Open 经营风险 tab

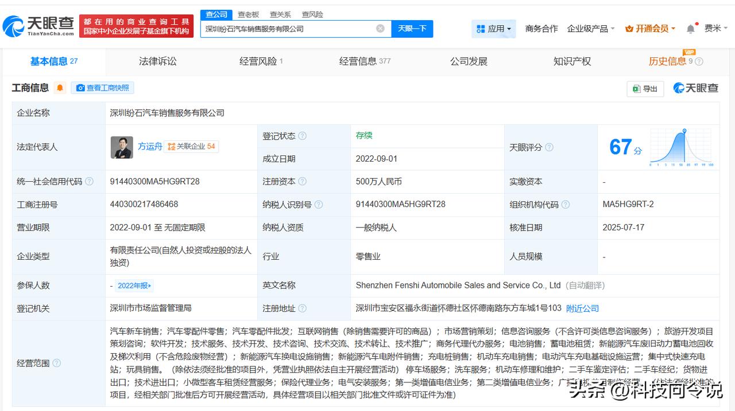pos(261,61)
